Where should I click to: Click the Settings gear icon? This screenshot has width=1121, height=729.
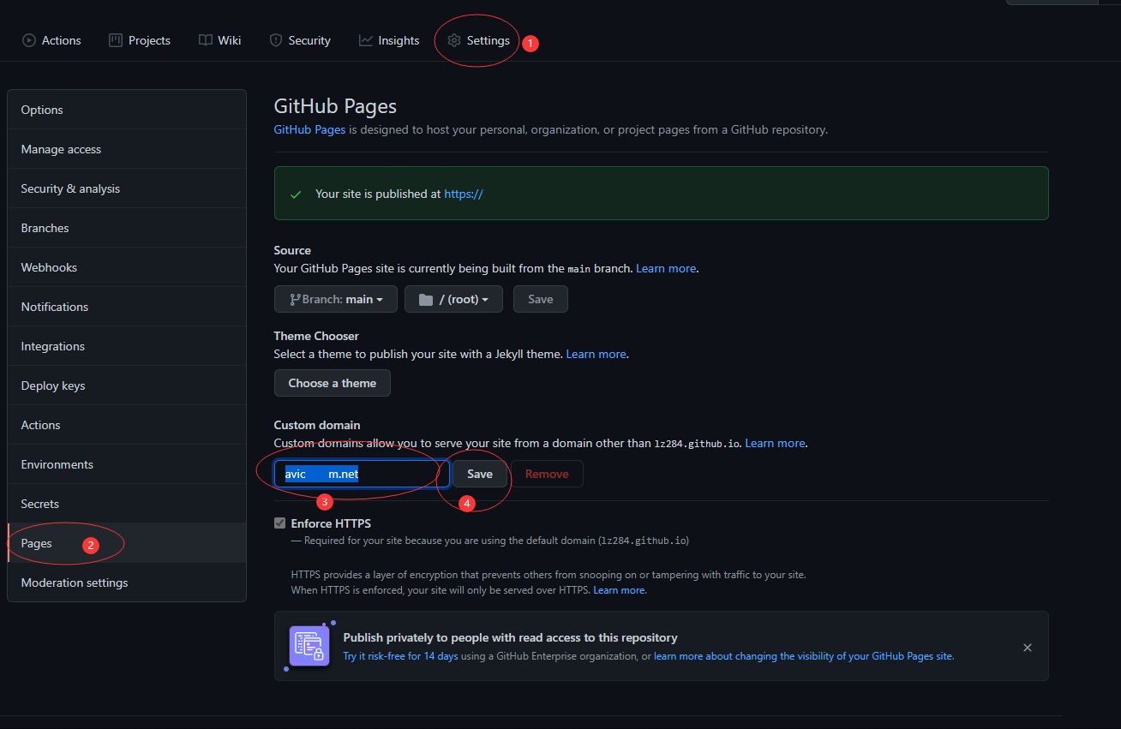tap(454, 40)
